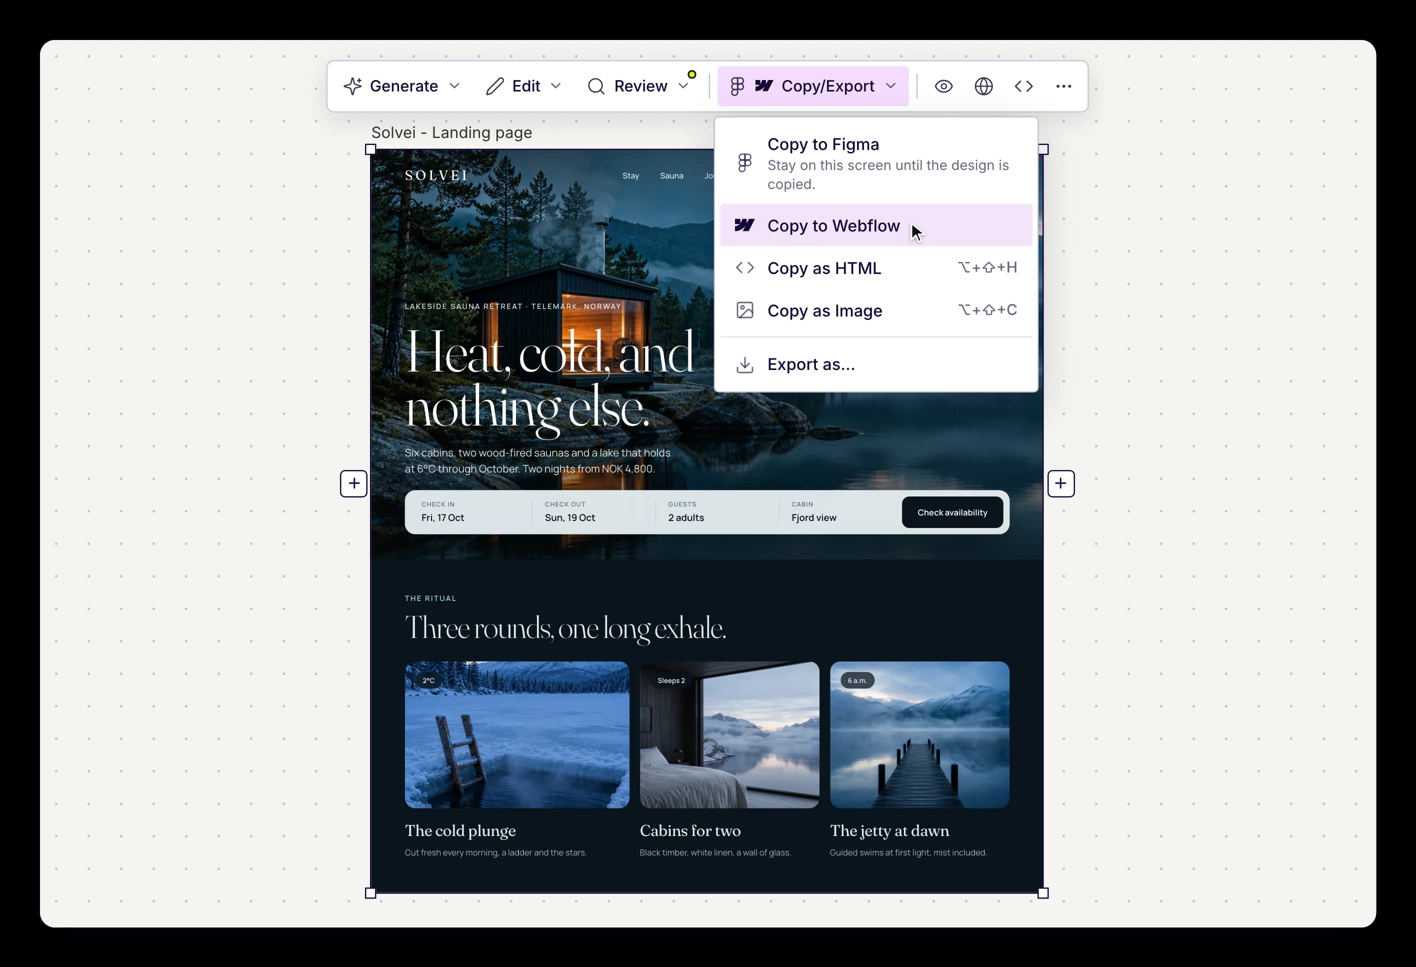This screenshot has height=967, width=1416.
Task: Click the image icon beside Copy as Image
Action: pos(744,310)
